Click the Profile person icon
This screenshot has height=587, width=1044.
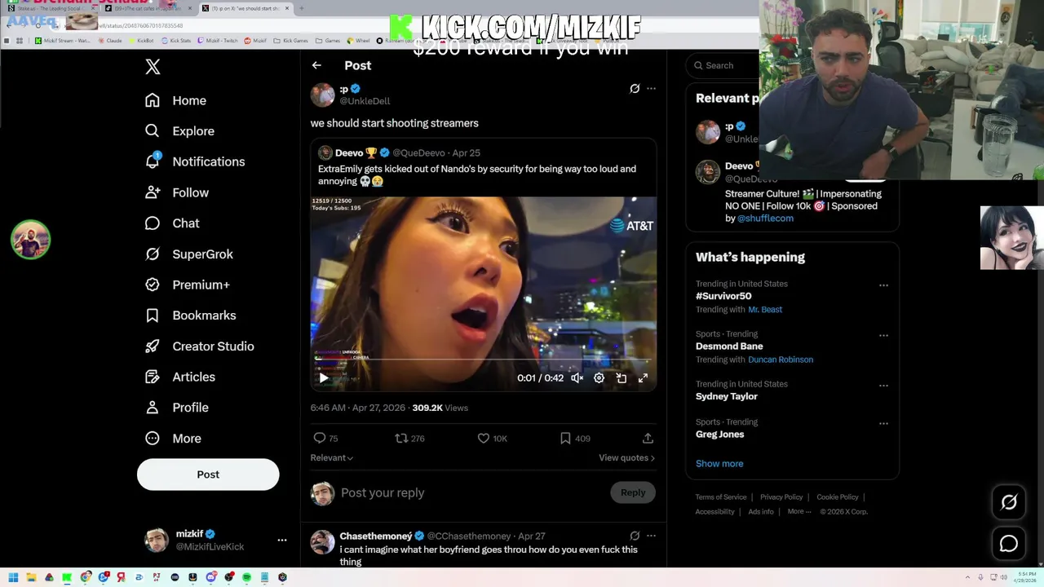click(x=153, y=408)
